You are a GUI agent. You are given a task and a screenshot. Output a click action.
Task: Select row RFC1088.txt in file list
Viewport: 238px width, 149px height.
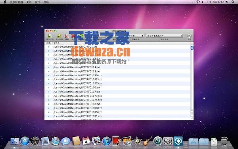click(x=118, y=108)
